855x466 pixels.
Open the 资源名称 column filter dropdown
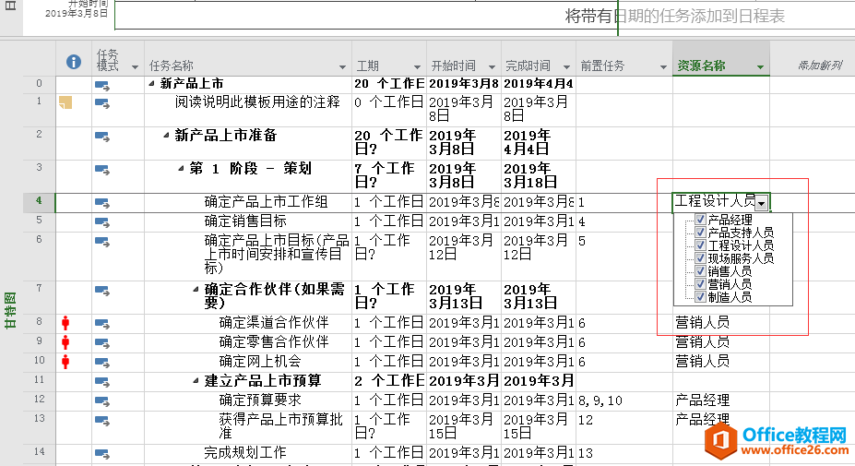point(760,67)
